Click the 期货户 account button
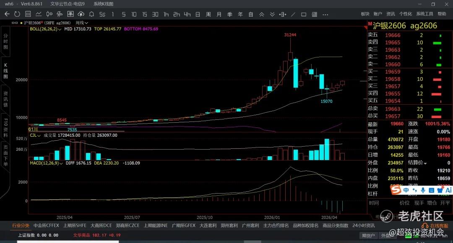453x243 pixels. (x=369, y=235)
